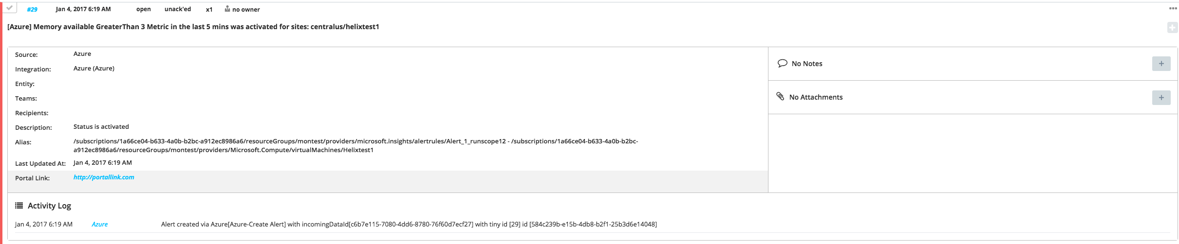Tick the checkmark box beside alert #29
Image resolution: width=1179 pixels, height=244 pixels.
(x=9, y=8)
